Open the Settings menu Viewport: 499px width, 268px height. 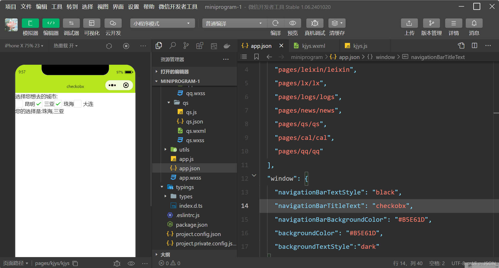coord(133,7)
